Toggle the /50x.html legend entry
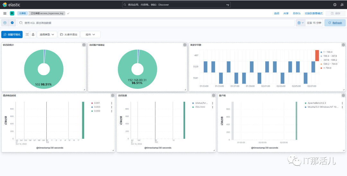Screen dimensions: 347x176 click(200, 107)
